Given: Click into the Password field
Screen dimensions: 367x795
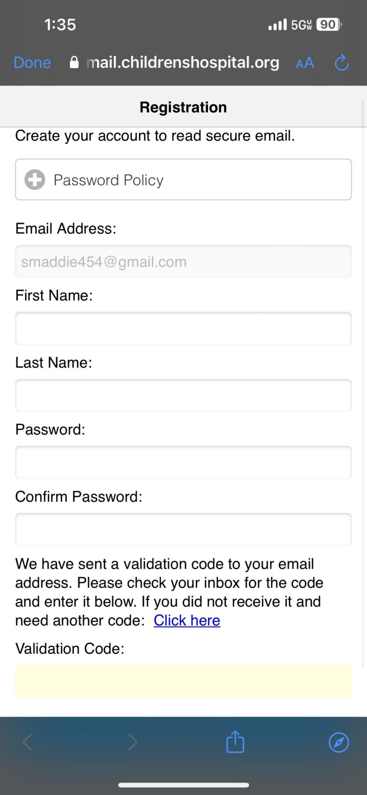Looking at the screenshot, I should (183, 463).
